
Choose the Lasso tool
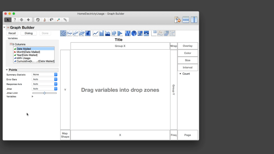pyautogui.click(x=52, y=20)
